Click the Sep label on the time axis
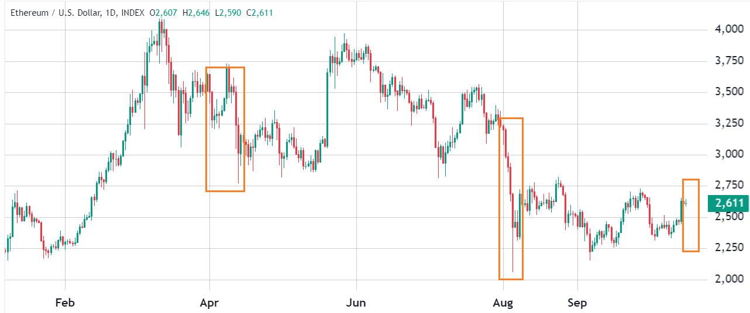Viewport: 750px width, 313px height. coord(577,303)
